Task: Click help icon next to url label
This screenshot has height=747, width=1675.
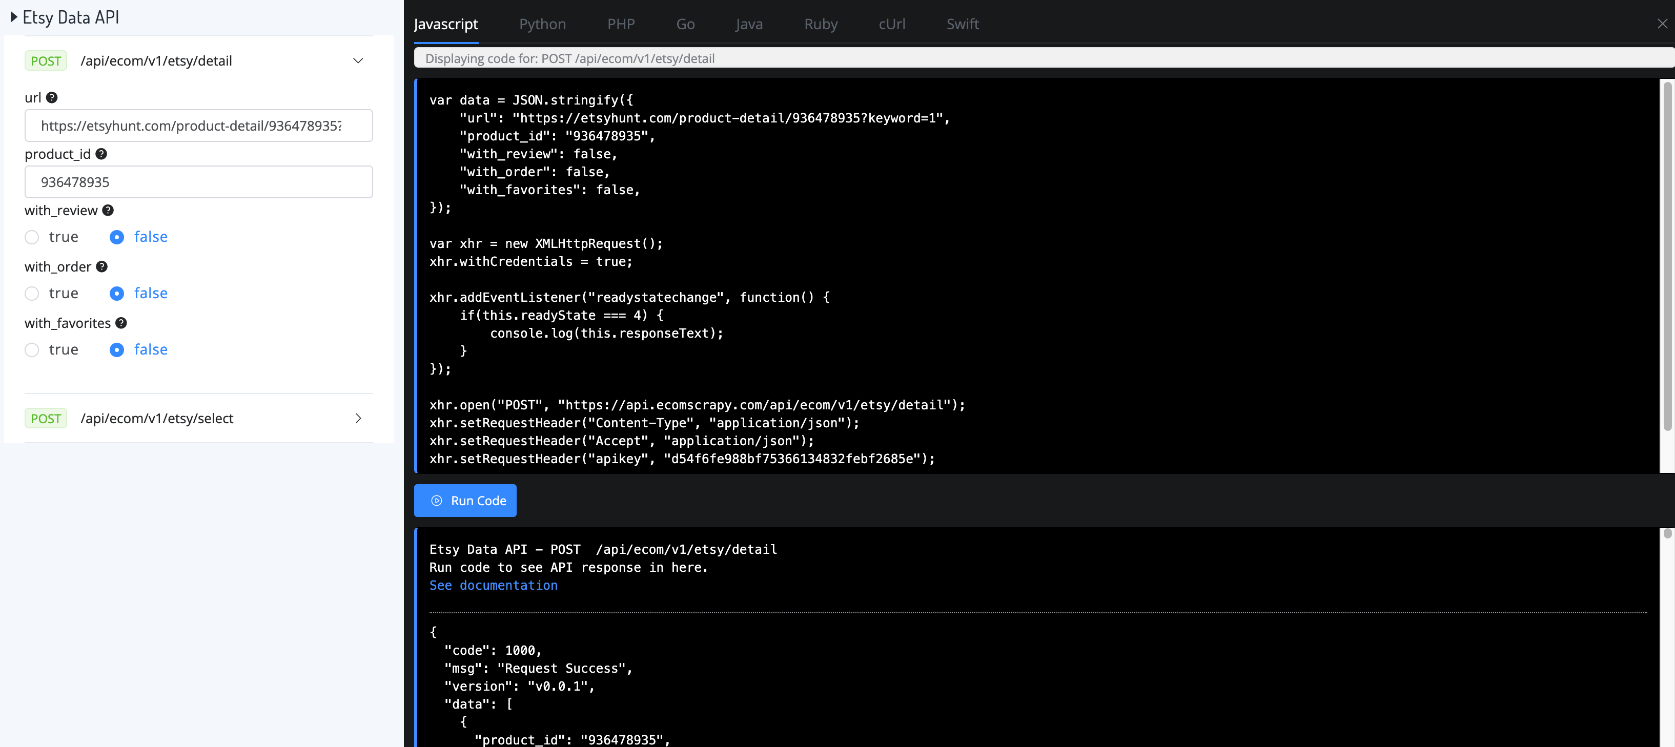Action: pos(52,97)
